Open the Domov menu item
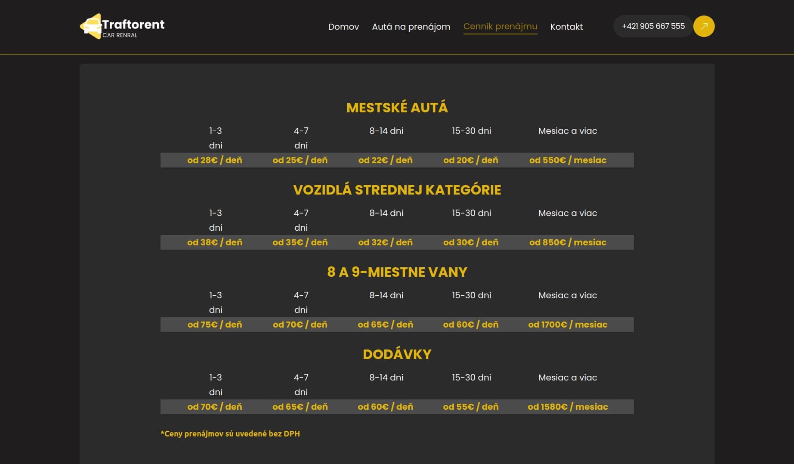This screenshot has height=464, width=794. [343, 27]
